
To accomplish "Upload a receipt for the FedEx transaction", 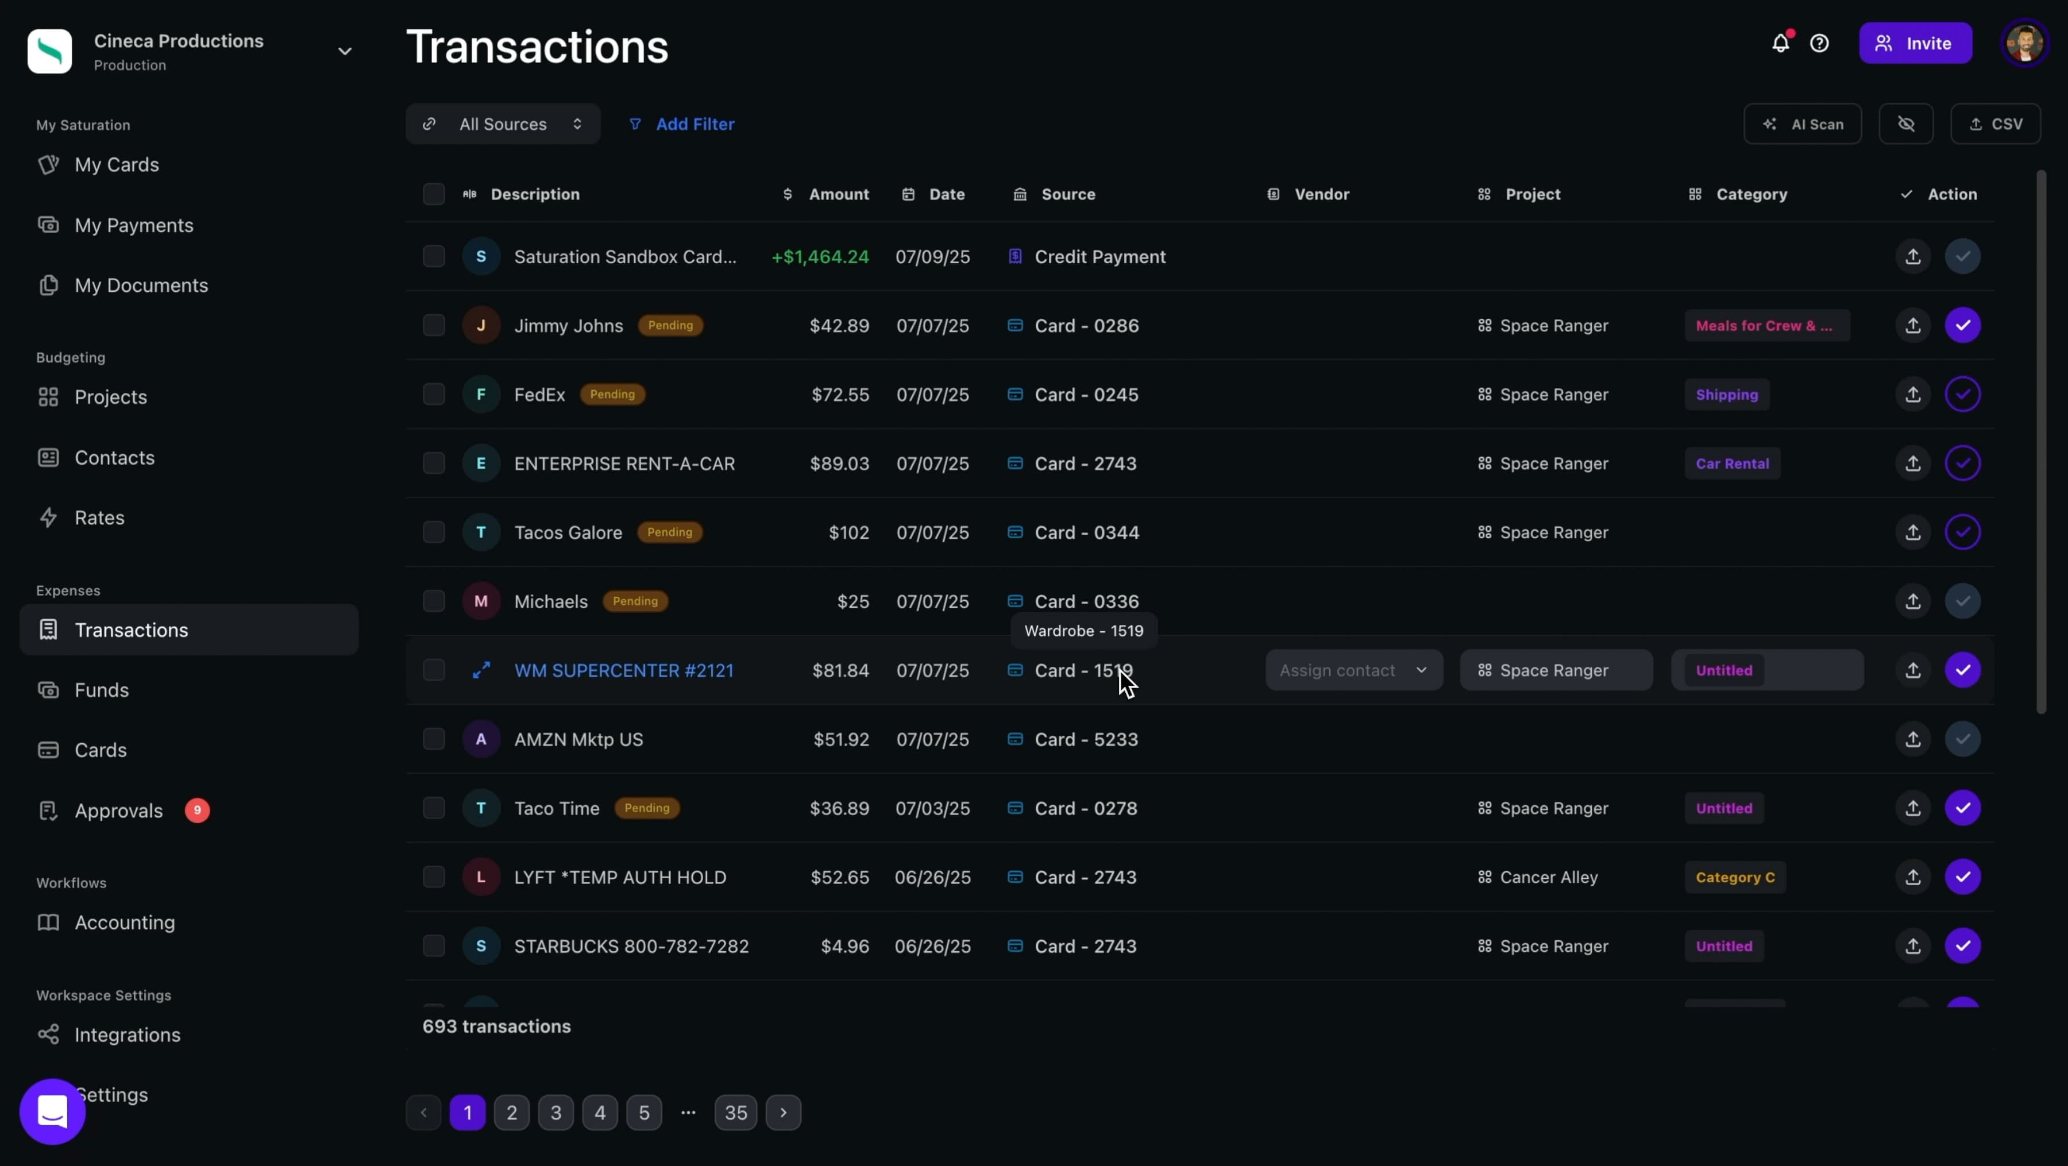I will tap(1913, 394).
